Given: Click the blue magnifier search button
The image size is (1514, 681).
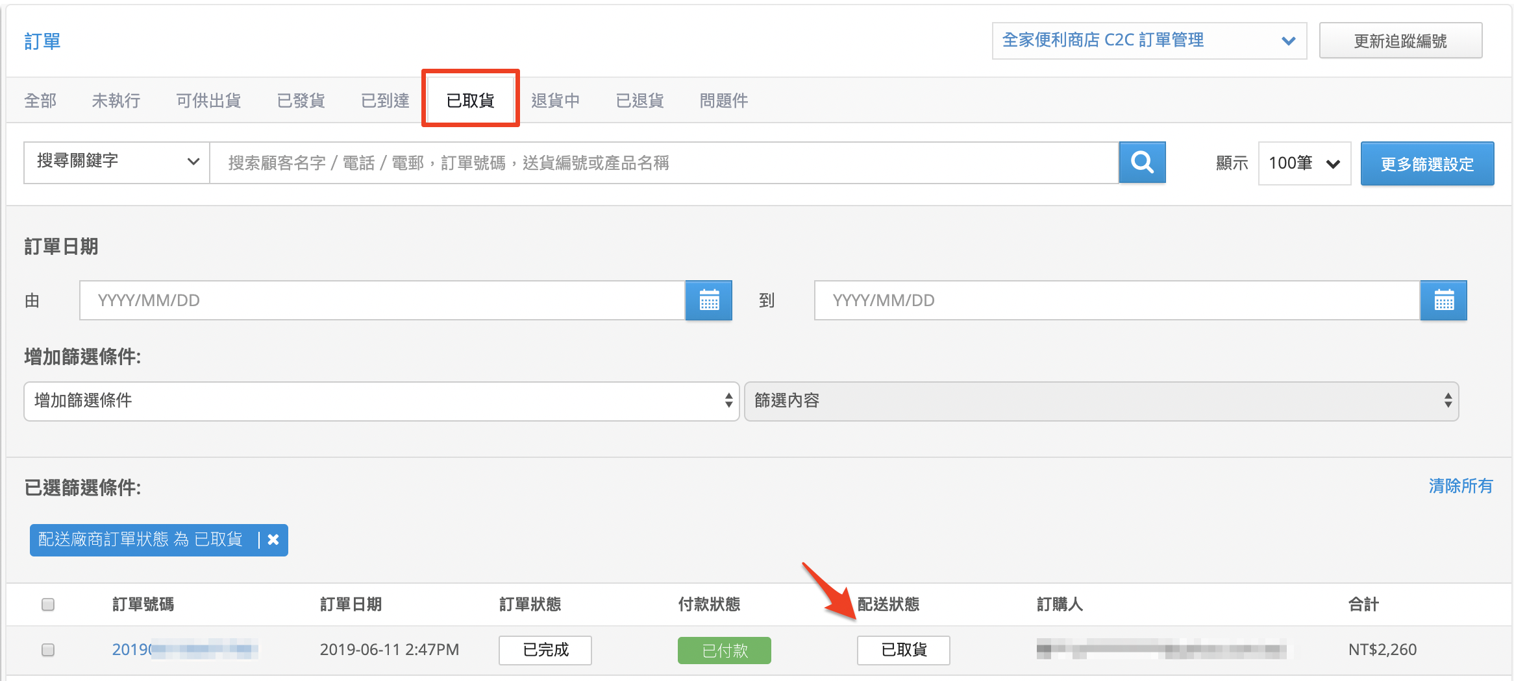Looking at the screenshot, I should pos(1142,162).
